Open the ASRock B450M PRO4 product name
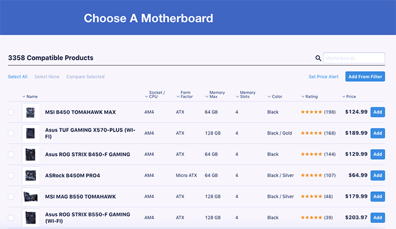Viewport: 396px width, 229px height. pyautogui.click(x=72, y=175)
